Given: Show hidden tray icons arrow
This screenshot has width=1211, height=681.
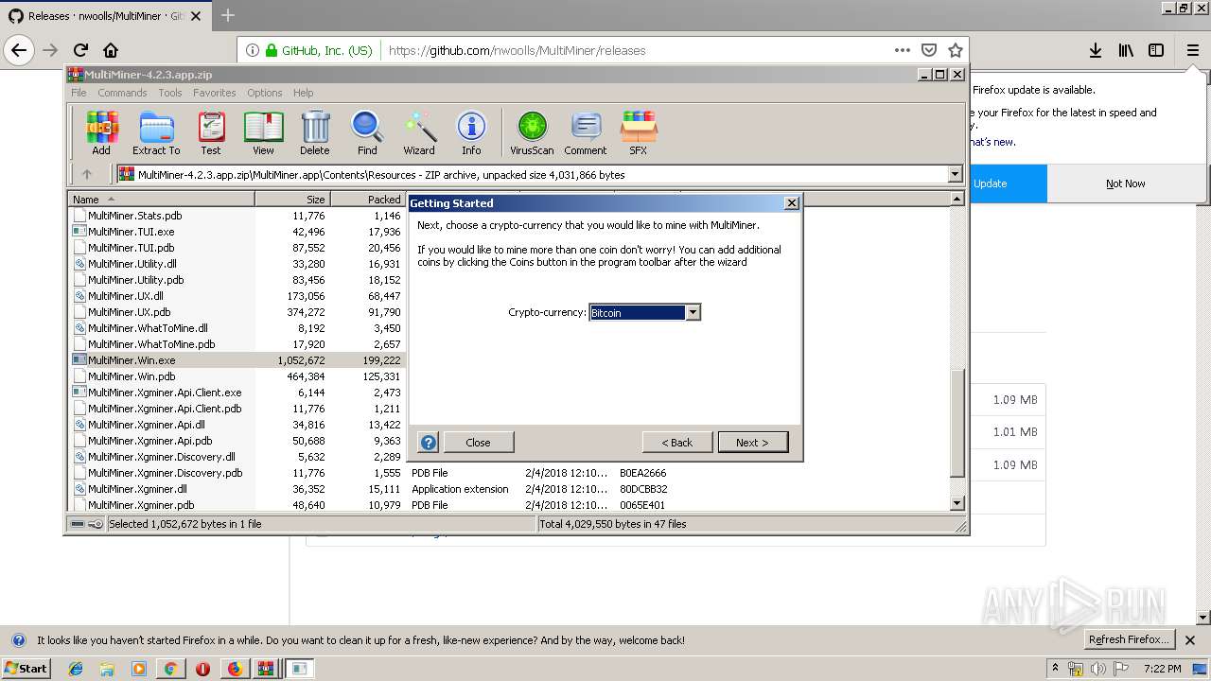Looking at the screenshot, I should 1055,669.
